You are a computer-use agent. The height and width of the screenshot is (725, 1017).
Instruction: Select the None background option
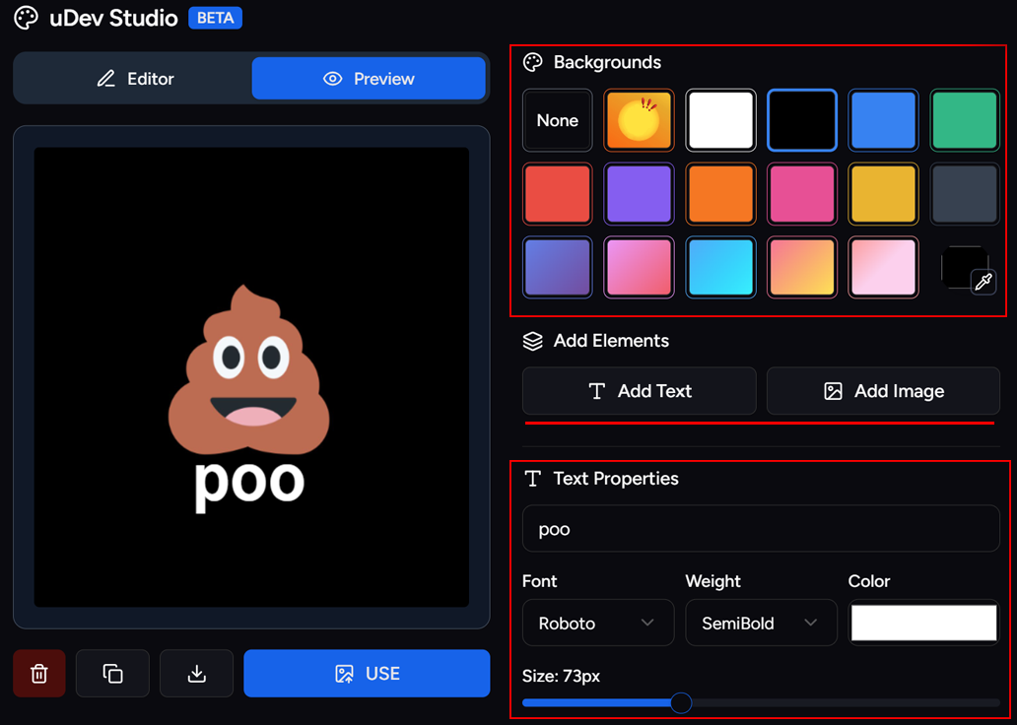coord(557,120)
